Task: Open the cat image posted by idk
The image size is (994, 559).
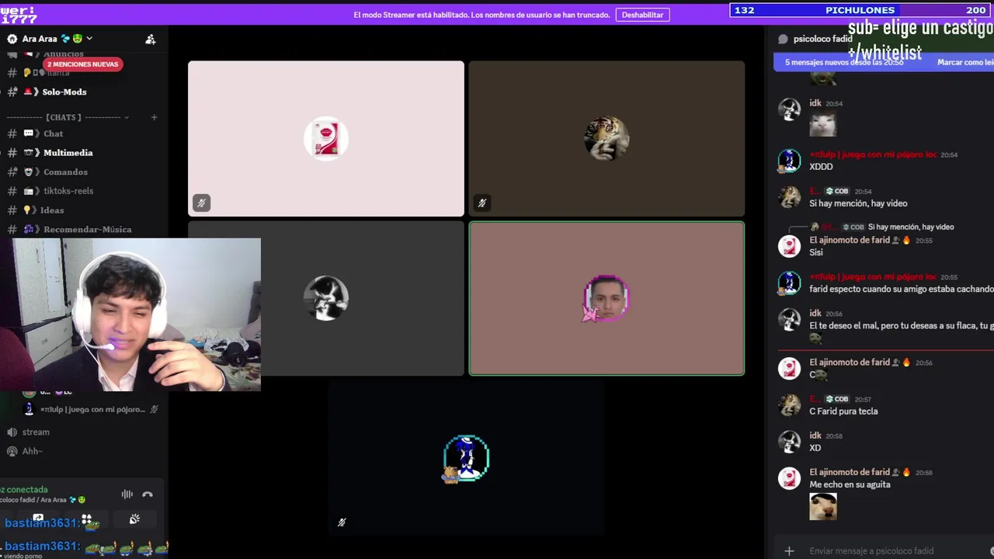Action: point(822,124)
